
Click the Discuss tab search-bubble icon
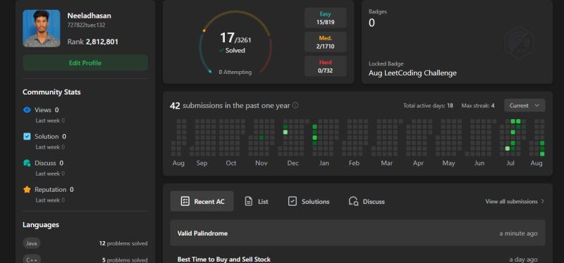(353, 202)
